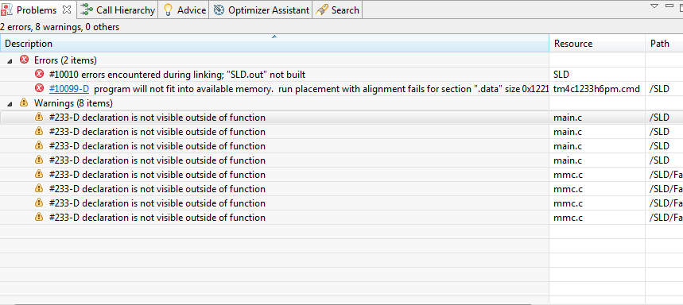This screenshot has height=305, width=683.
Task: Click red error icon next to #10099-D
Action: click(x=39, y=88)
